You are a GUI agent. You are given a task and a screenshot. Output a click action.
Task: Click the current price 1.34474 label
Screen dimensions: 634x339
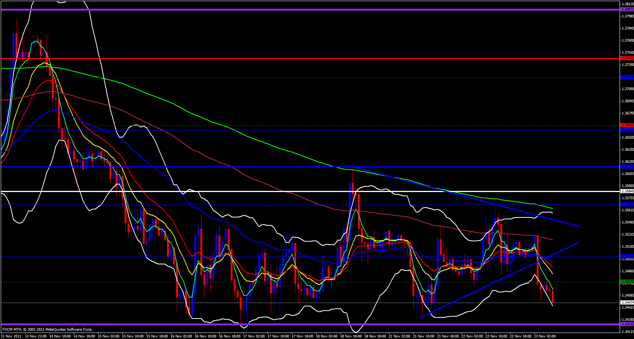coord(627,303)
